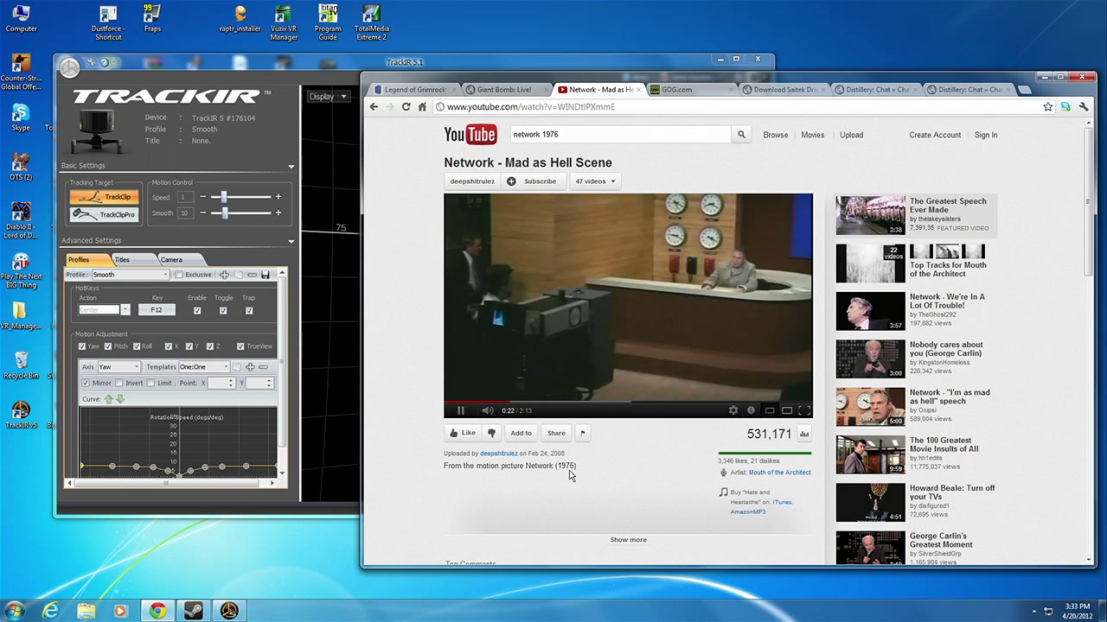Open the Profile dropdown showing Smooth
1107x622 pixels.
point(130,275)
